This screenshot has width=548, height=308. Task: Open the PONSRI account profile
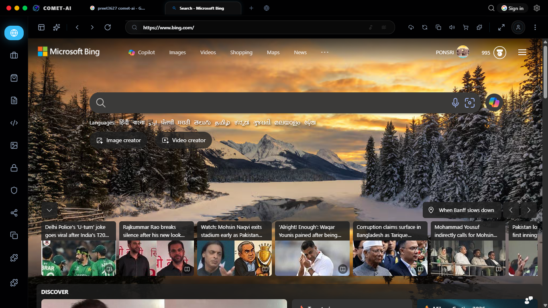coord(452,52)
